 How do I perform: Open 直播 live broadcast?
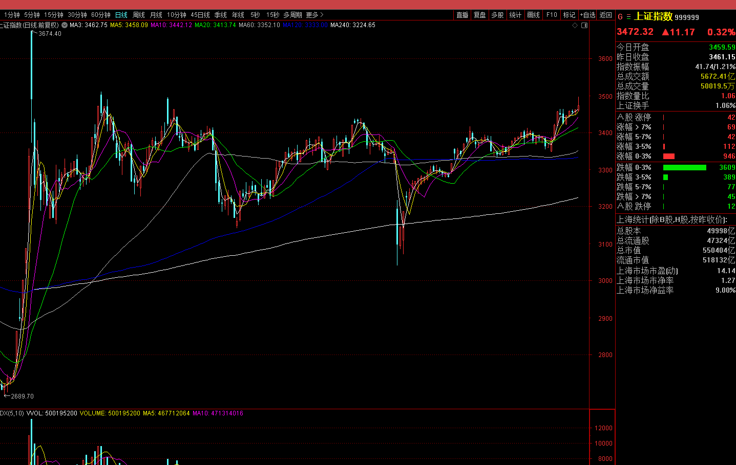(462, 15)
